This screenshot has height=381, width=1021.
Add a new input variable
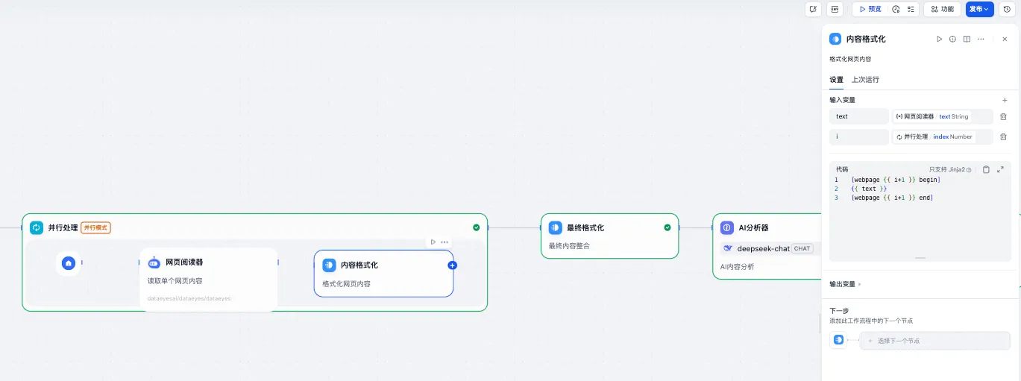pos(1004,100)
